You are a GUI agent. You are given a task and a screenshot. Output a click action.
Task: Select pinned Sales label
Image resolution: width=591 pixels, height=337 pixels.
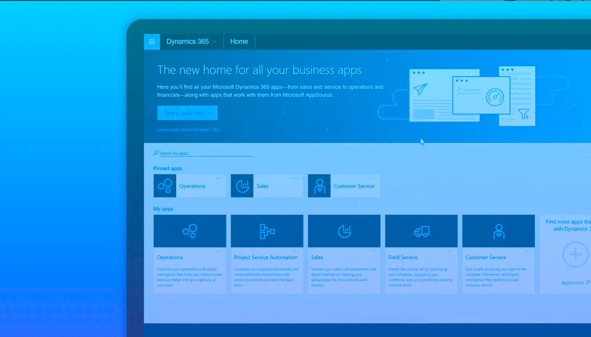pyautogui.click(x=263, y=186)
